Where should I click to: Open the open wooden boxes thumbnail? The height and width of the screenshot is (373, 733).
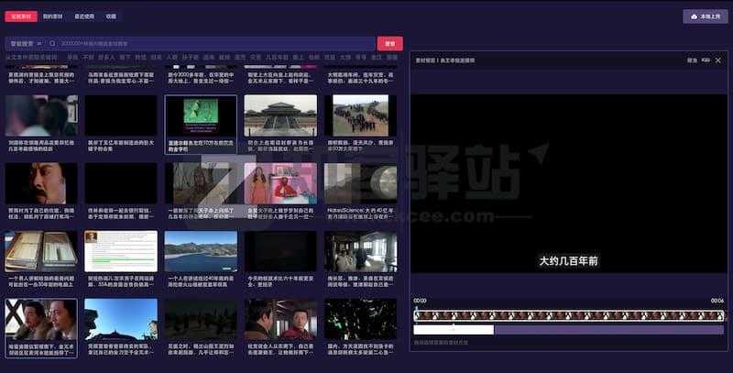point(41,251)
